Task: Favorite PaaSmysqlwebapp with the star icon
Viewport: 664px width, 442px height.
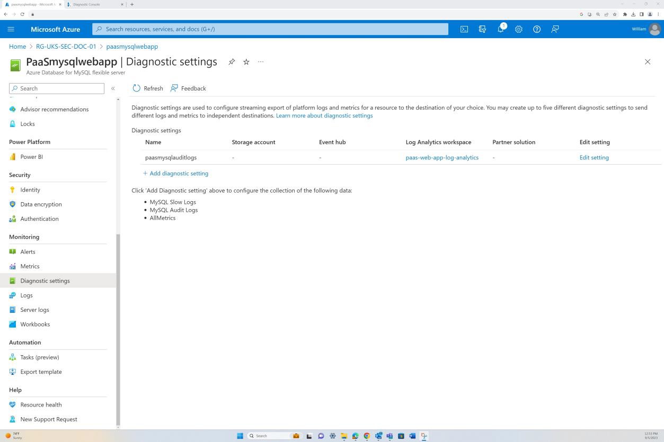Action: point(246,62)
